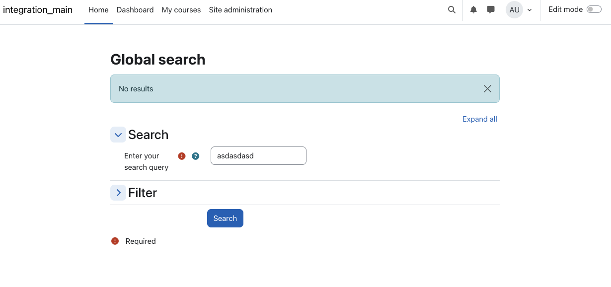
Task: Open the Dashboard menu item
Action: pyautogui.click(x=135, y=10)
